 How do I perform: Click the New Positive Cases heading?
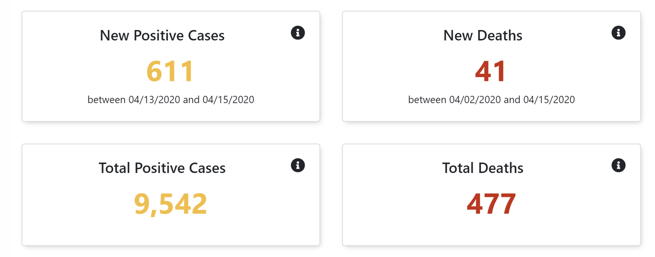[x=162, y=35]
